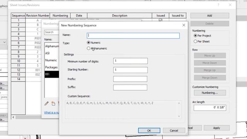Click the duplicate sequence icon
The image size is (247, 139).
(x=53, y=103)
